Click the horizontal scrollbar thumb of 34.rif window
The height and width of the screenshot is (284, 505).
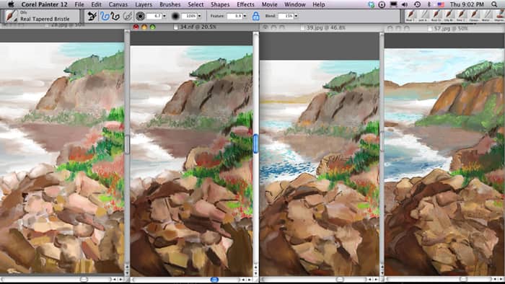pyautogui.click(x=214, y=280)
